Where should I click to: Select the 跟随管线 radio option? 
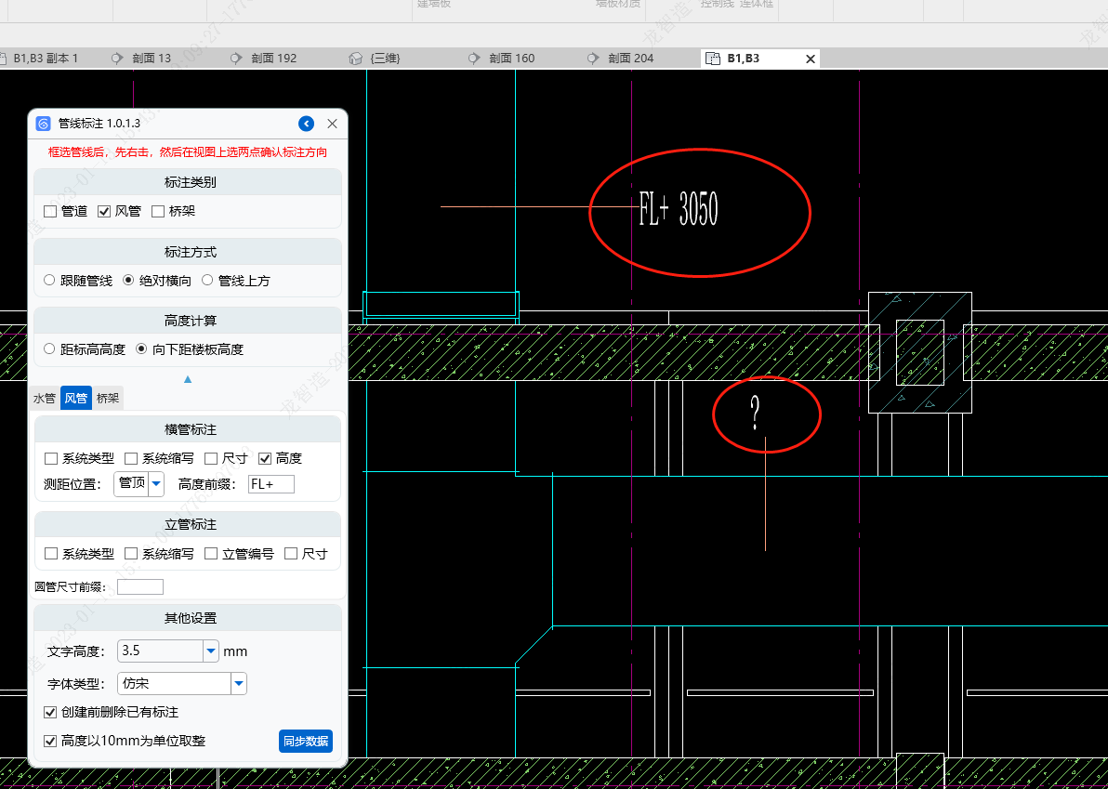(50, 281)
